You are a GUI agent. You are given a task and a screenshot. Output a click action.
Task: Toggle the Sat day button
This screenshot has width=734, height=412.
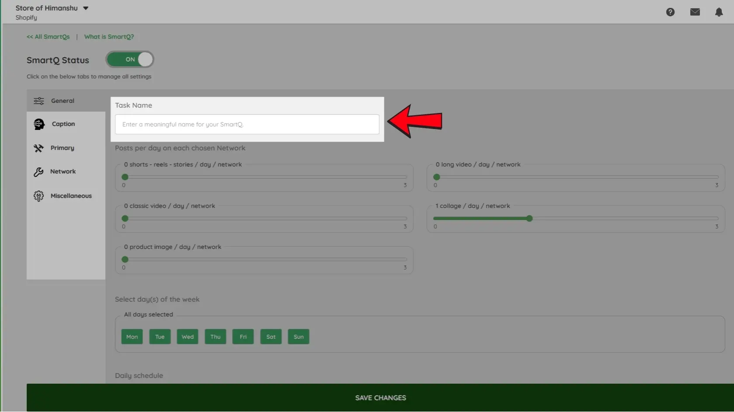pos(271,337)
